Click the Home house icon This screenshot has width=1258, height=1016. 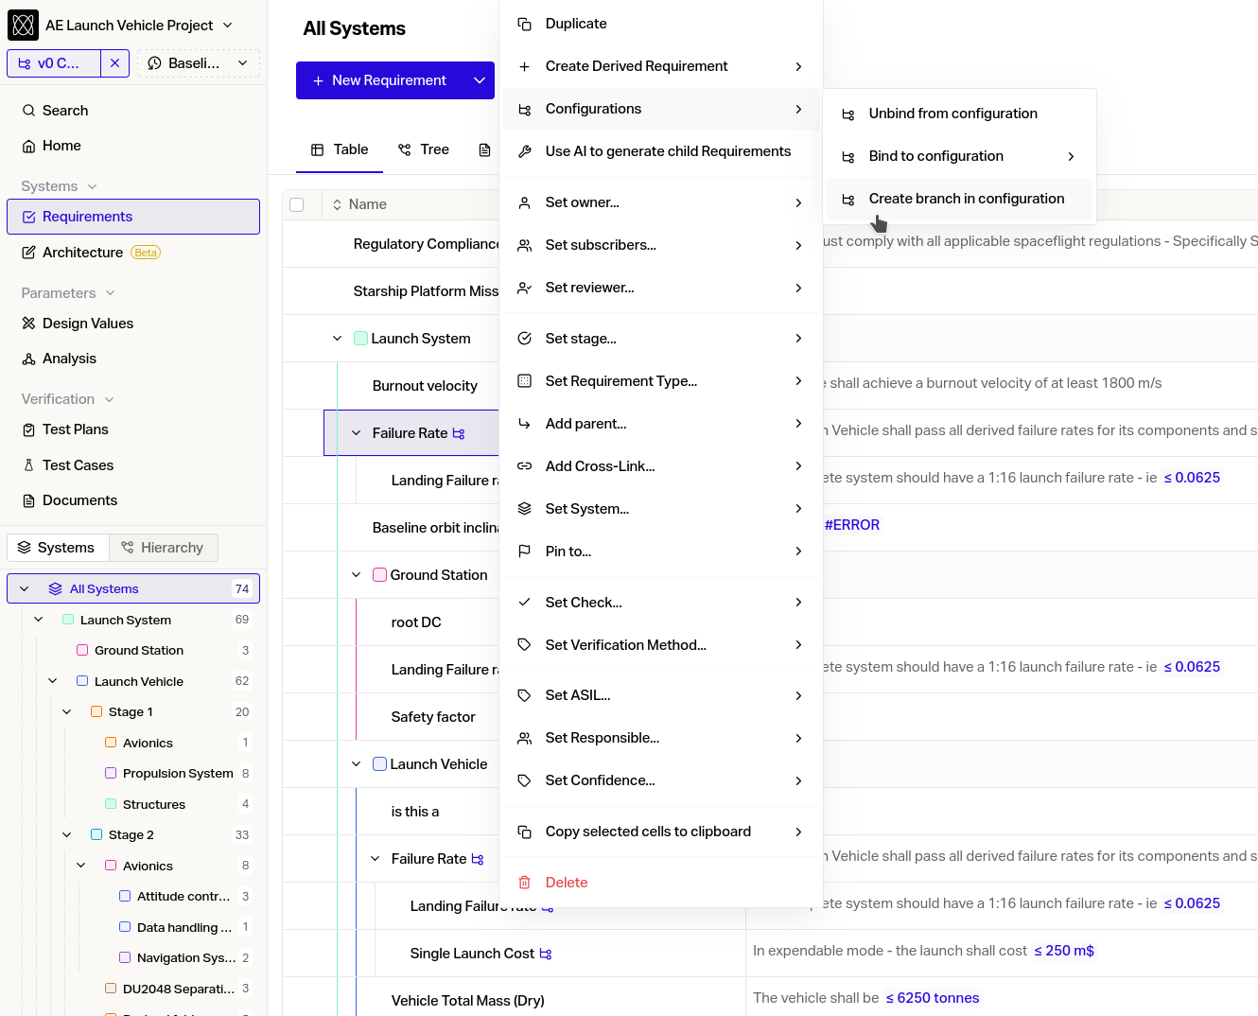29,146
